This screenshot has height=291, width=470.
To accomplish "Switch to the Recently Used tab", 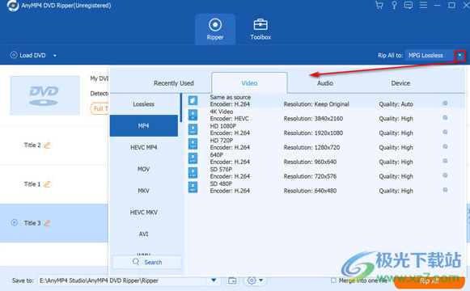I will pyautogui.click(x=174, y=83).
